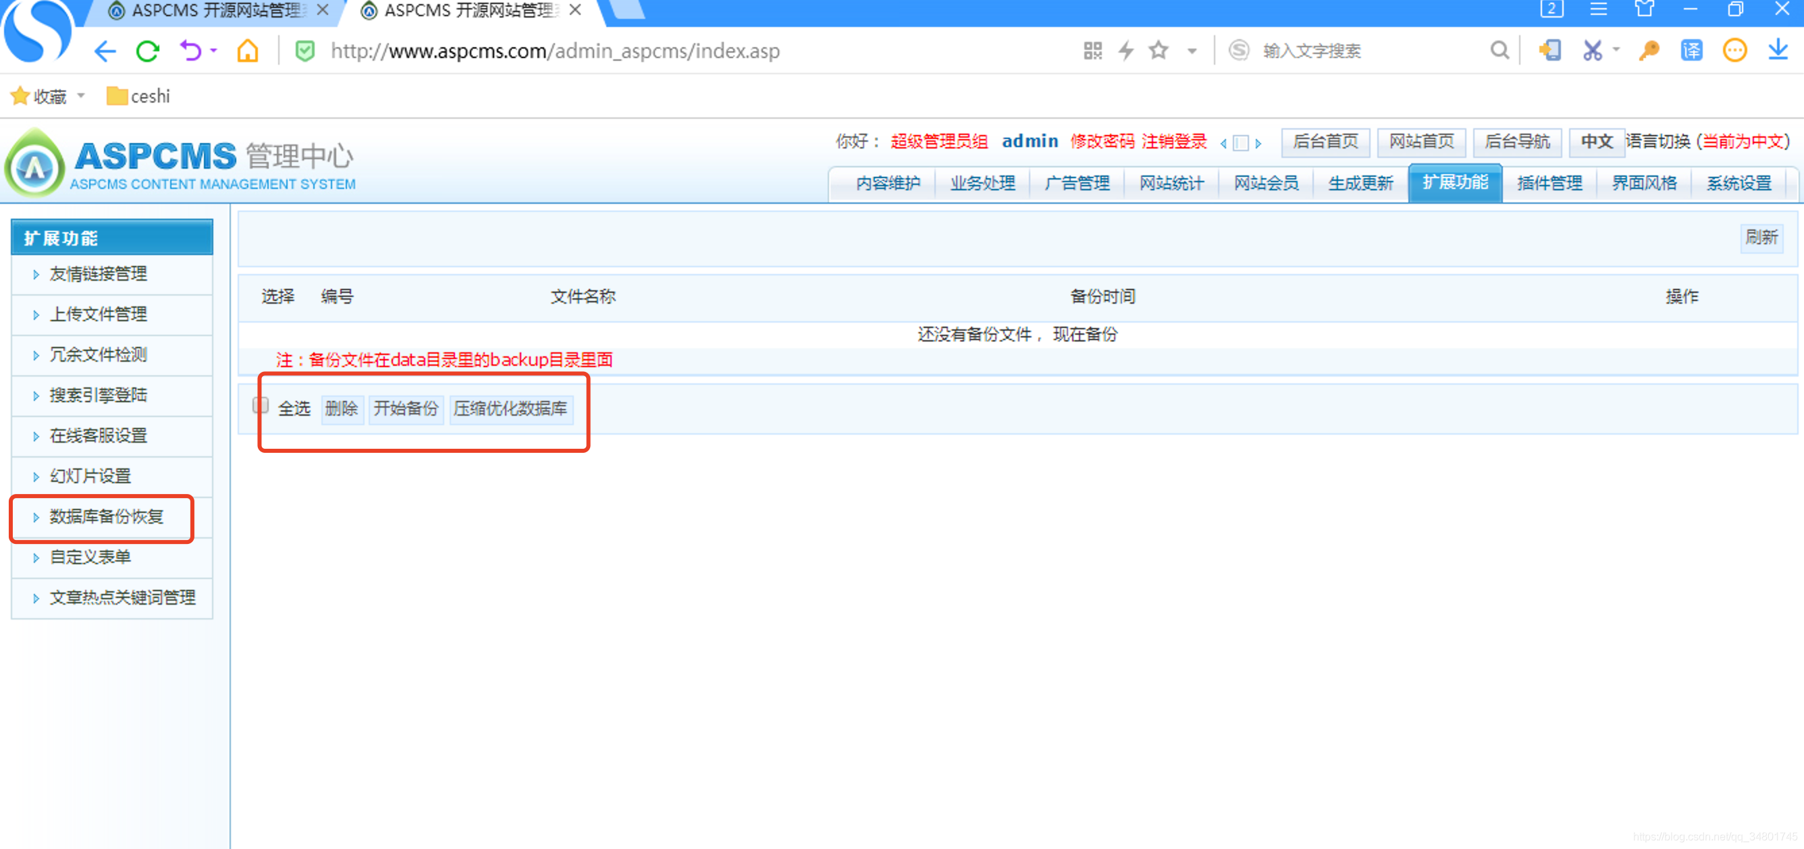
Task: Click the lightning bolt speed icon
Action: [x=1125, y=51]
